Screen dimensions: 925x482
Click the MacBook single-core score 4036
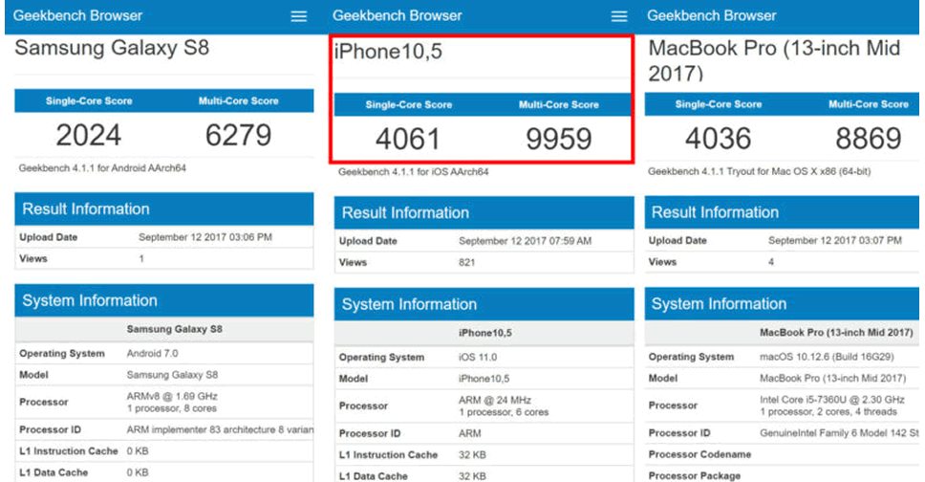718,138
